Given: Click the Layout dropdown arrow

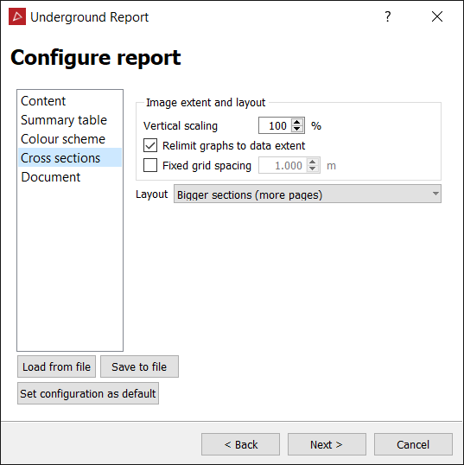Looking at the screenshot, I should coord(435,194).
